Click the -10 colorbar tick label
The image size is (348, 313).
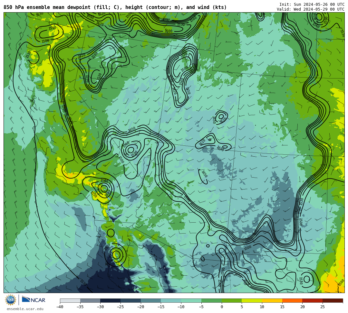pyautogui.click(x=181, y=307)
